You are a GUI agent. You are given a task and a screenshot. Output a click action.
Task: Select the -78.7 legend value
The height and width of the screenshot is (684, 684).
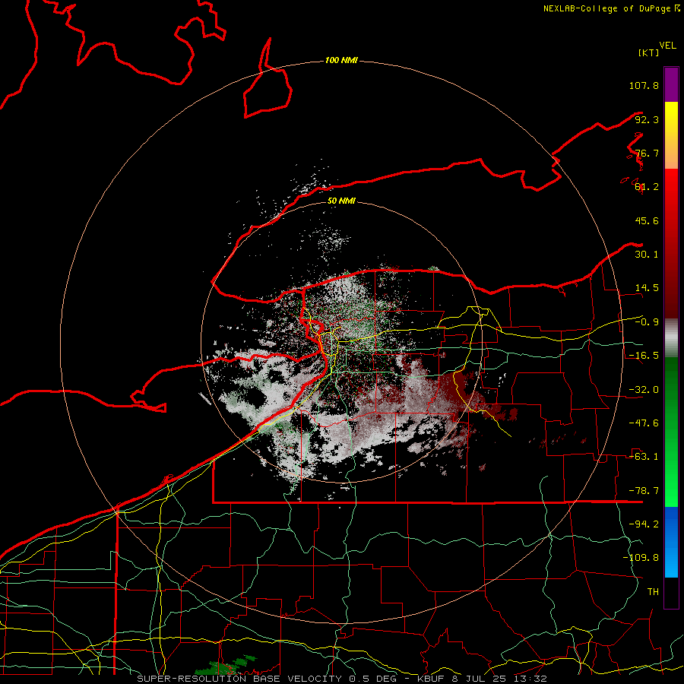click(644, 491)
